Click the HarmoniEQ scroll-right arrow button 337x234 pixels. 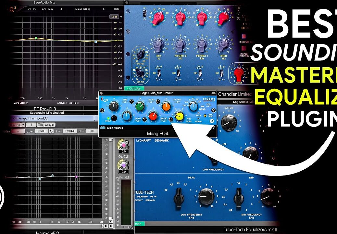106,226
